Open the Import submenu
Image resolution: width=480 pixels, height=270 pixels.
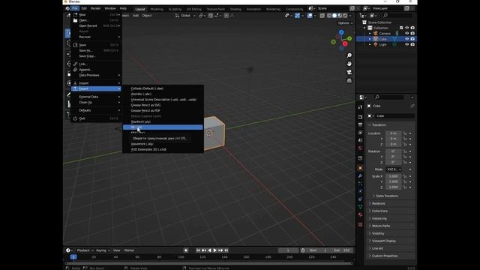pos(96,83)
